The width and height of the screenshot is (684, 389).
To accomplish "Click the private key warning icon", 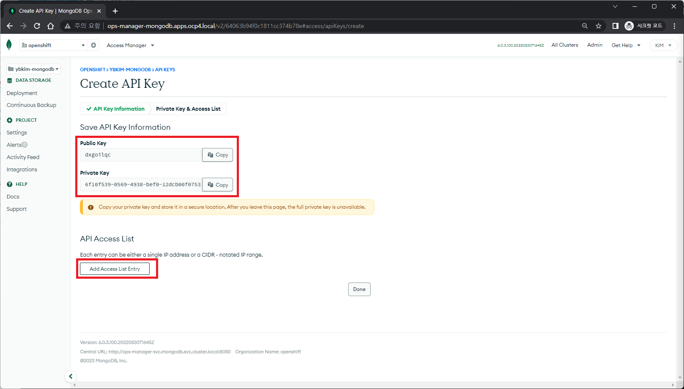I will [x=91, y=207].
